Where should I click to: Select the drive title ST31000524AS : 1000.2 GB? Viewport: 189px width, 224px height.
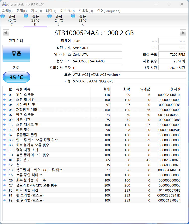click(94, 33)
